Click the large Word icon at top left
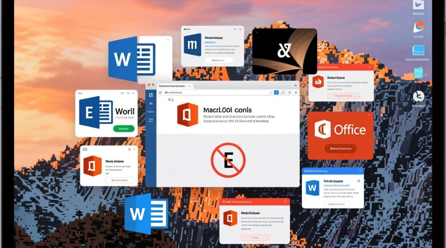Screen dimensions: 446x248 132,59
